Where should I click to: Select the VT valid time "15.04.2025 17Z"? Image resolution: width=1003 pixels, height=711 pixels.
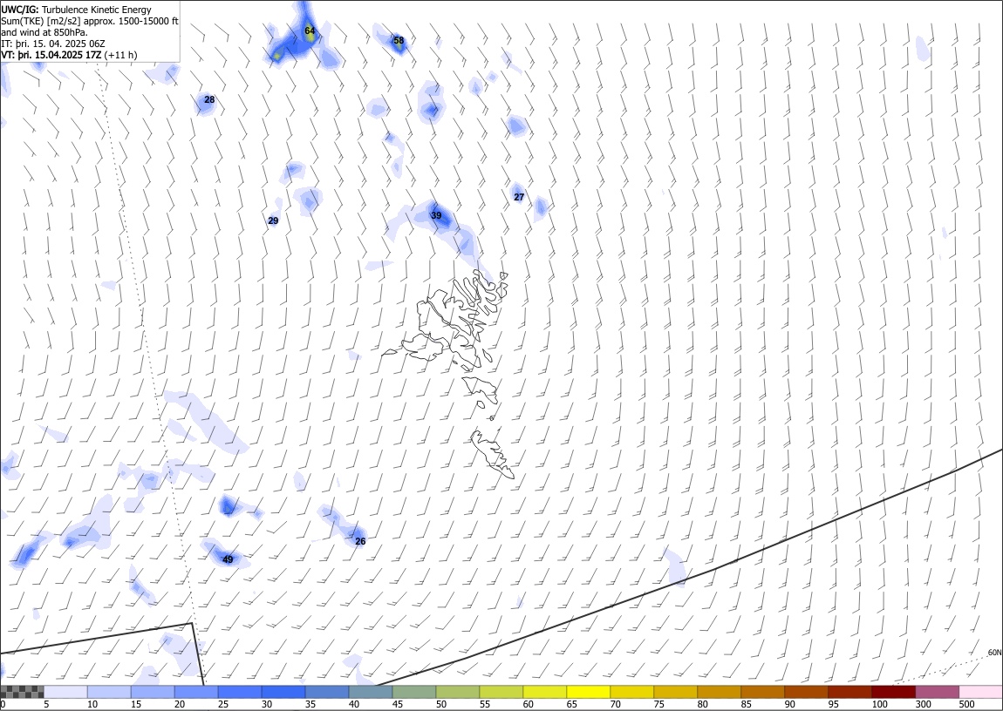tap(68, 55)
